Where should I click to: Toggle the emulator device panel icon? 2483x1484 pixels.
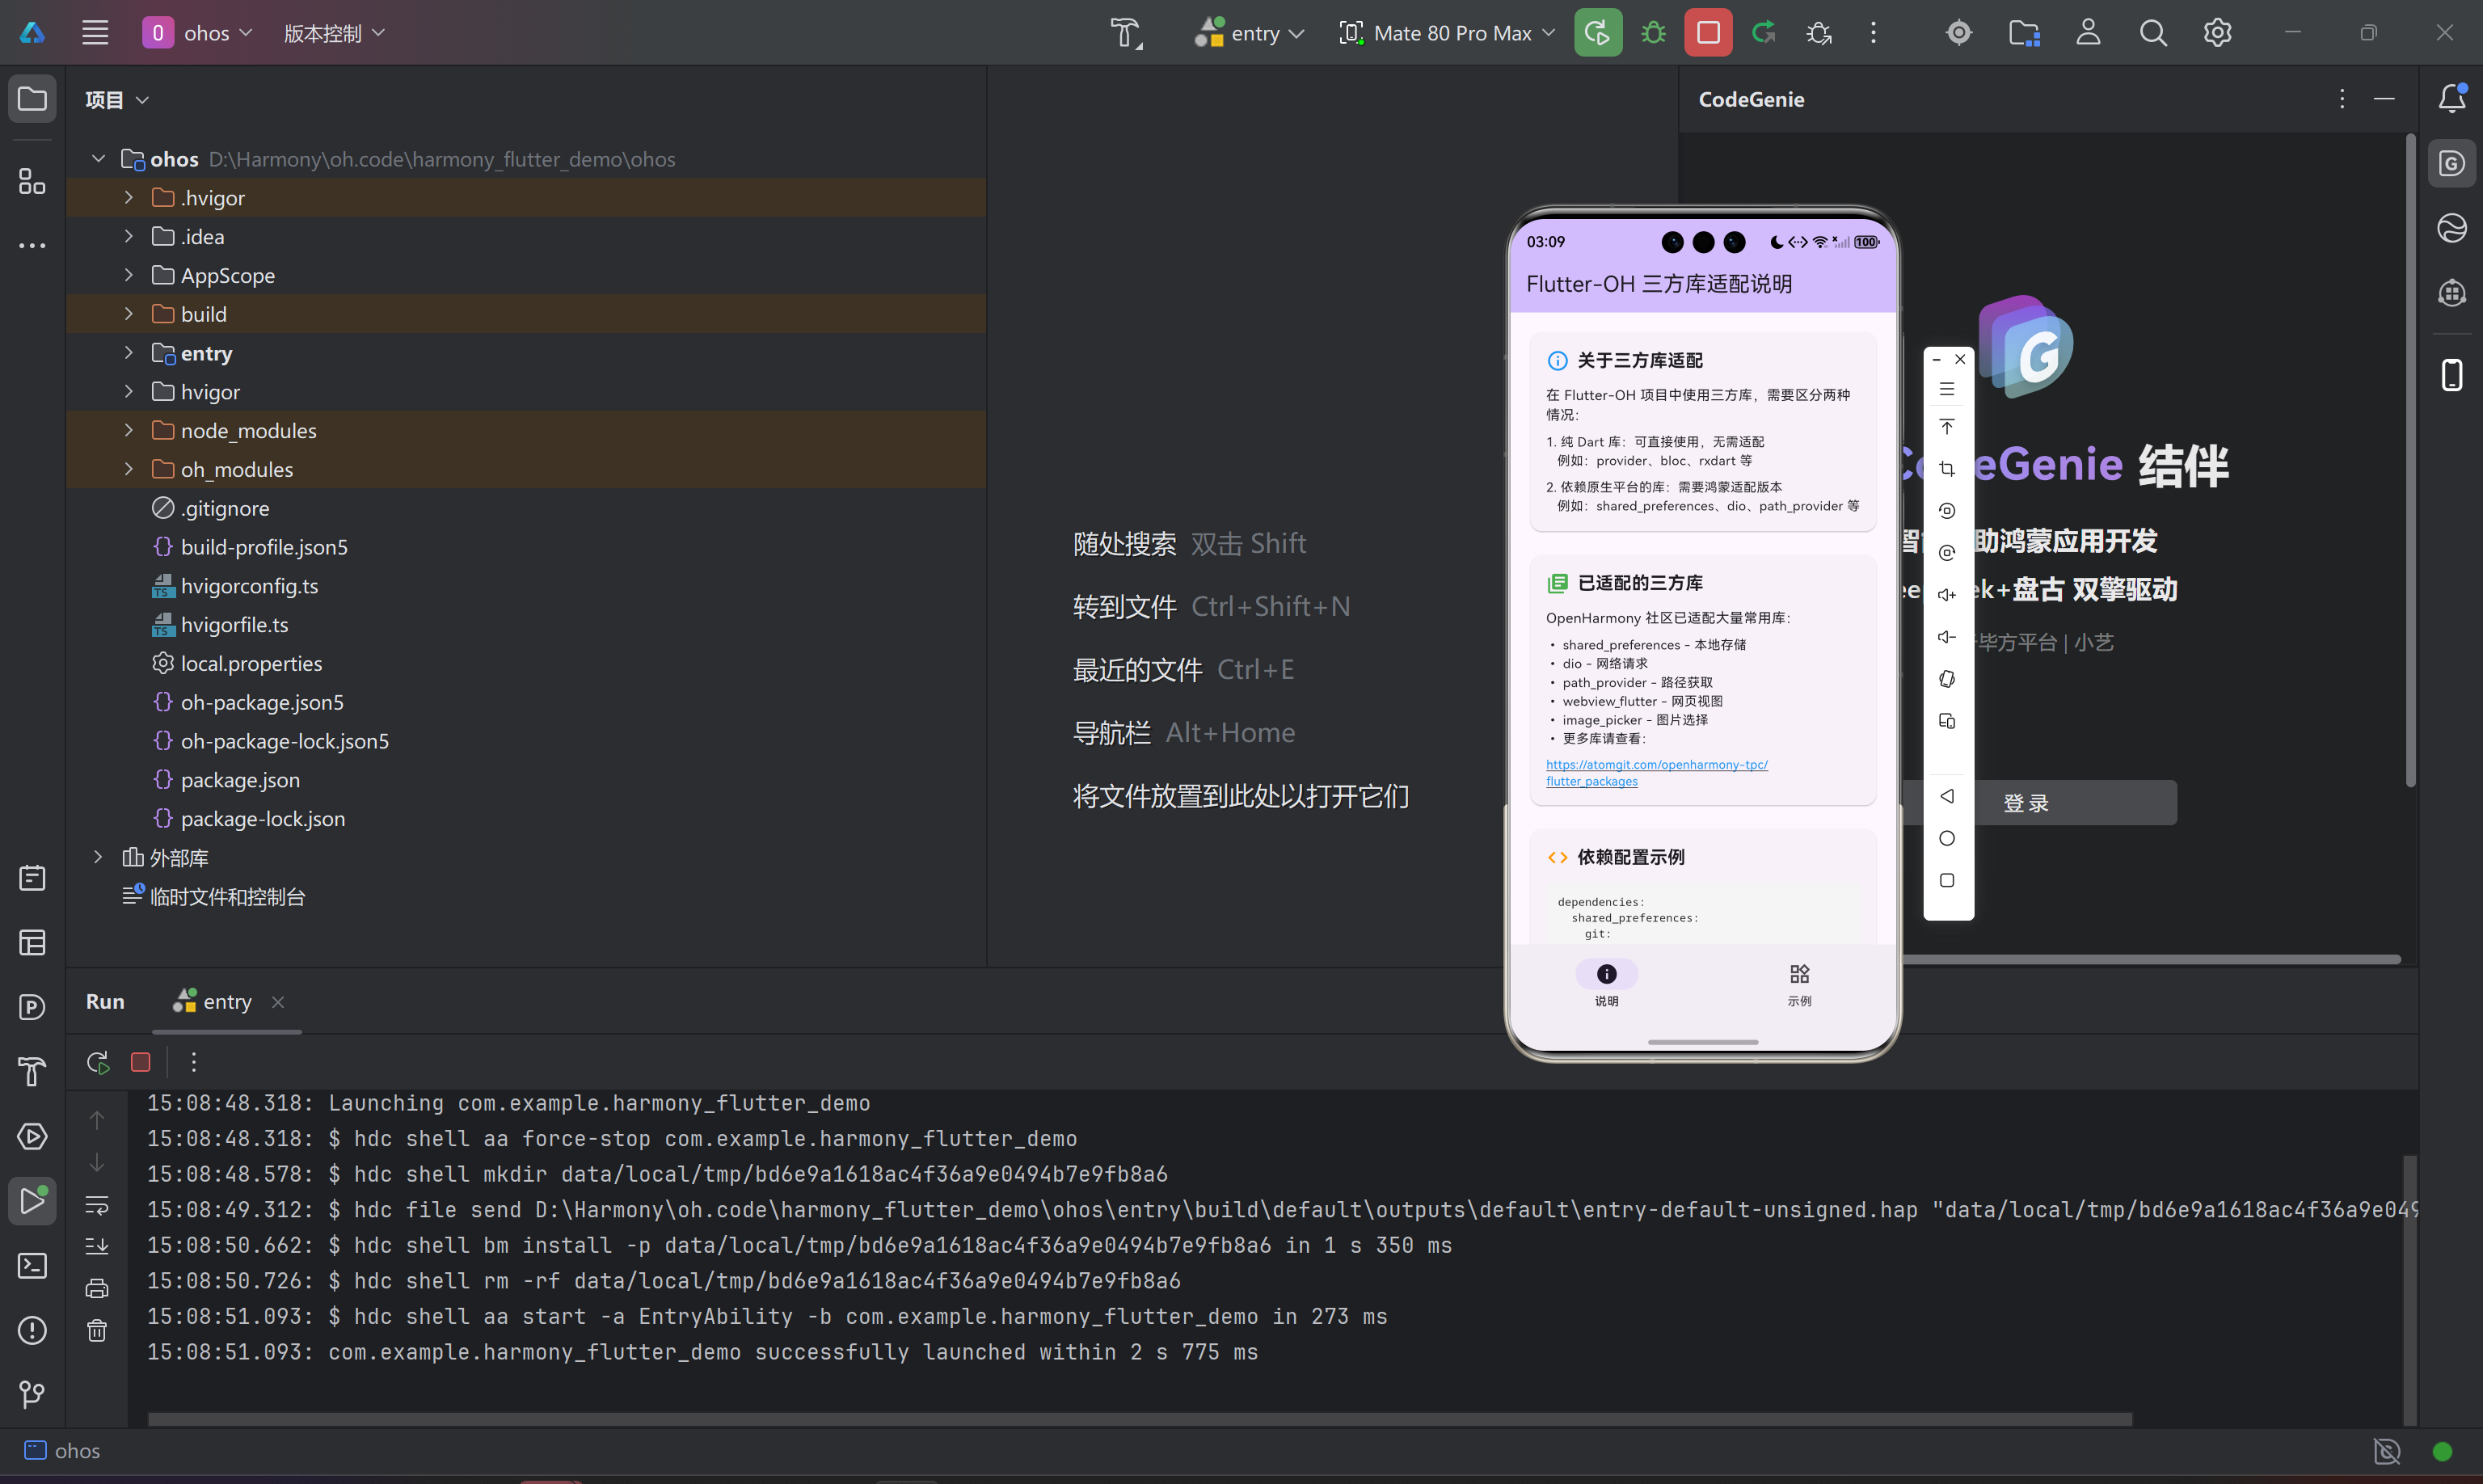click(x=2451, y=375)
